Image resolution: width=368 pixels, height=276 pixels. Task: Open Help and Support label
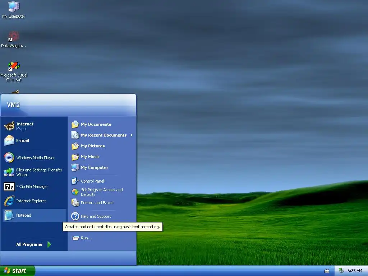[96, 216]
